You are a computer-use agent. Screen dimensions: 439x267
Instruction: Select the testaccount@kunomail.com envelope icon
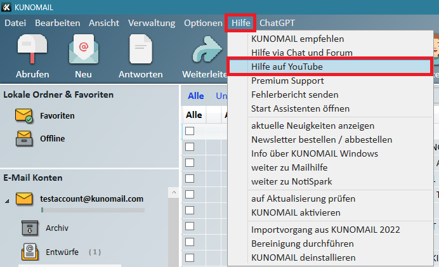[24, 199]
